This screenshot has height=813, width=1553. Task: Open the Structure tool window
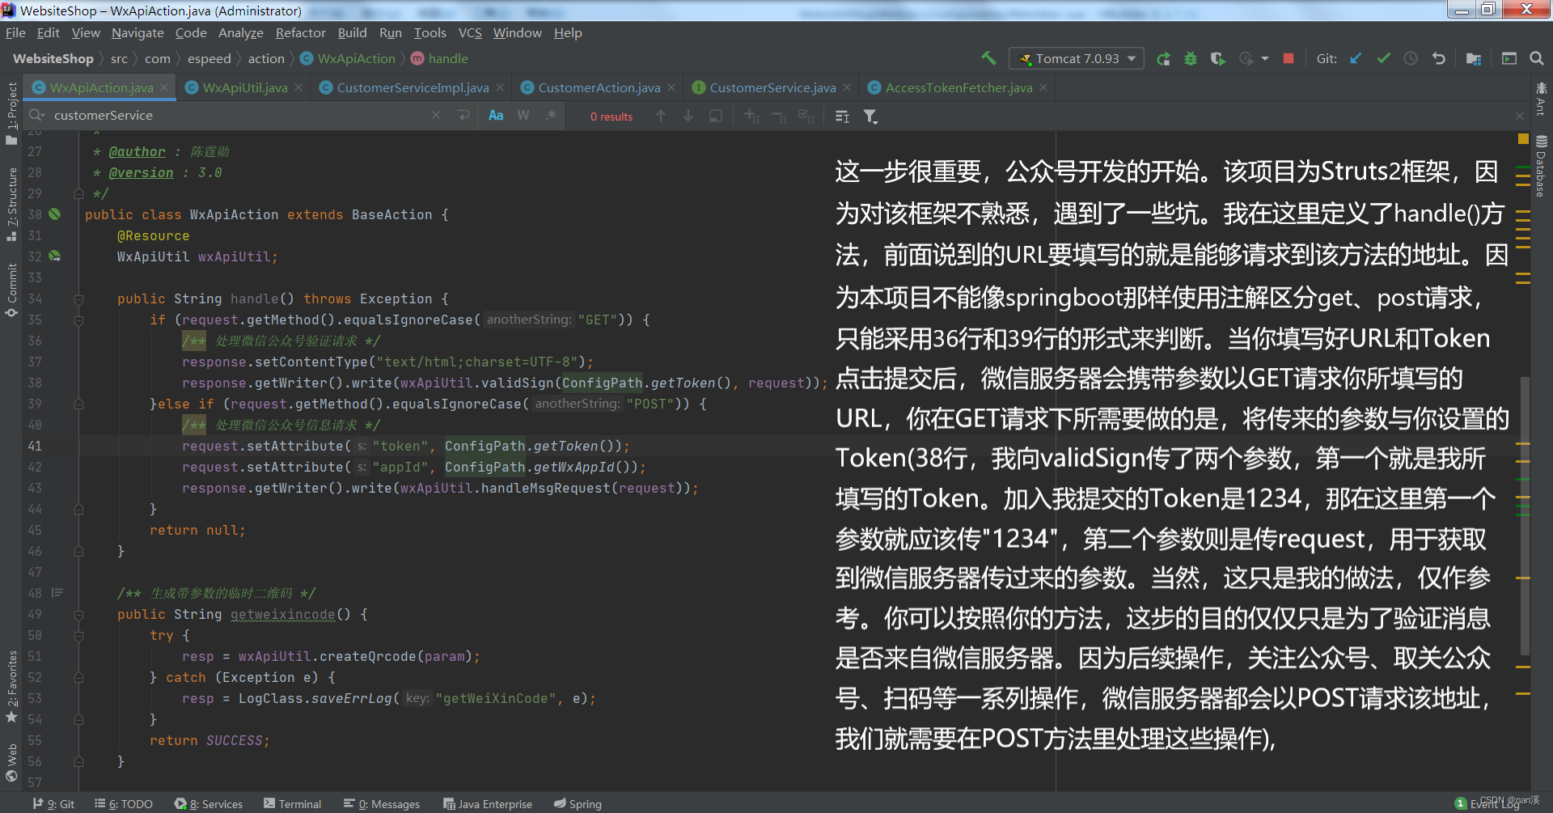(x=11, y=204)
